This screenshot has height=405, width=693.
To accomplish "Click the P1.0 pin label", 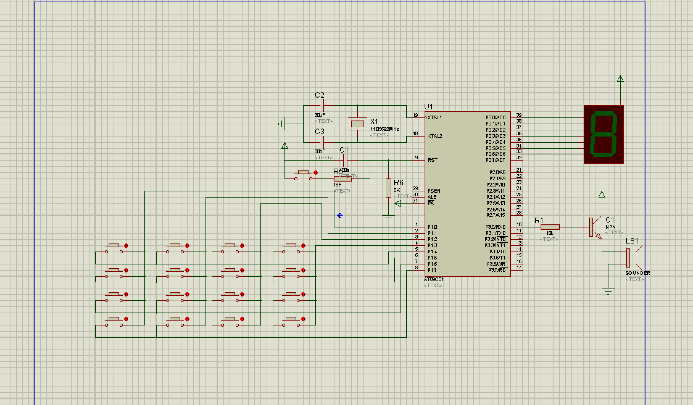I will 432,227.
